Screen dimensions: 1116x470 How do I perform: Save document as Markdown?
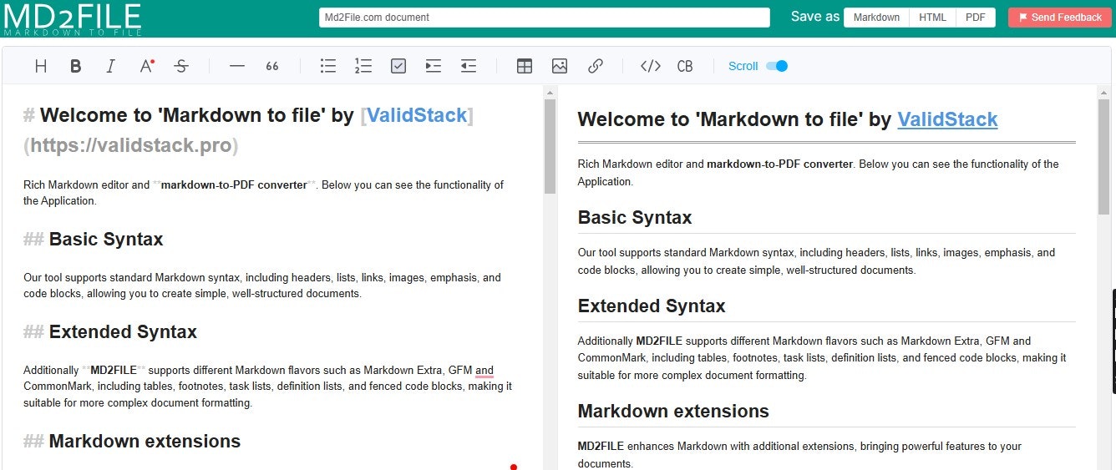876,17
